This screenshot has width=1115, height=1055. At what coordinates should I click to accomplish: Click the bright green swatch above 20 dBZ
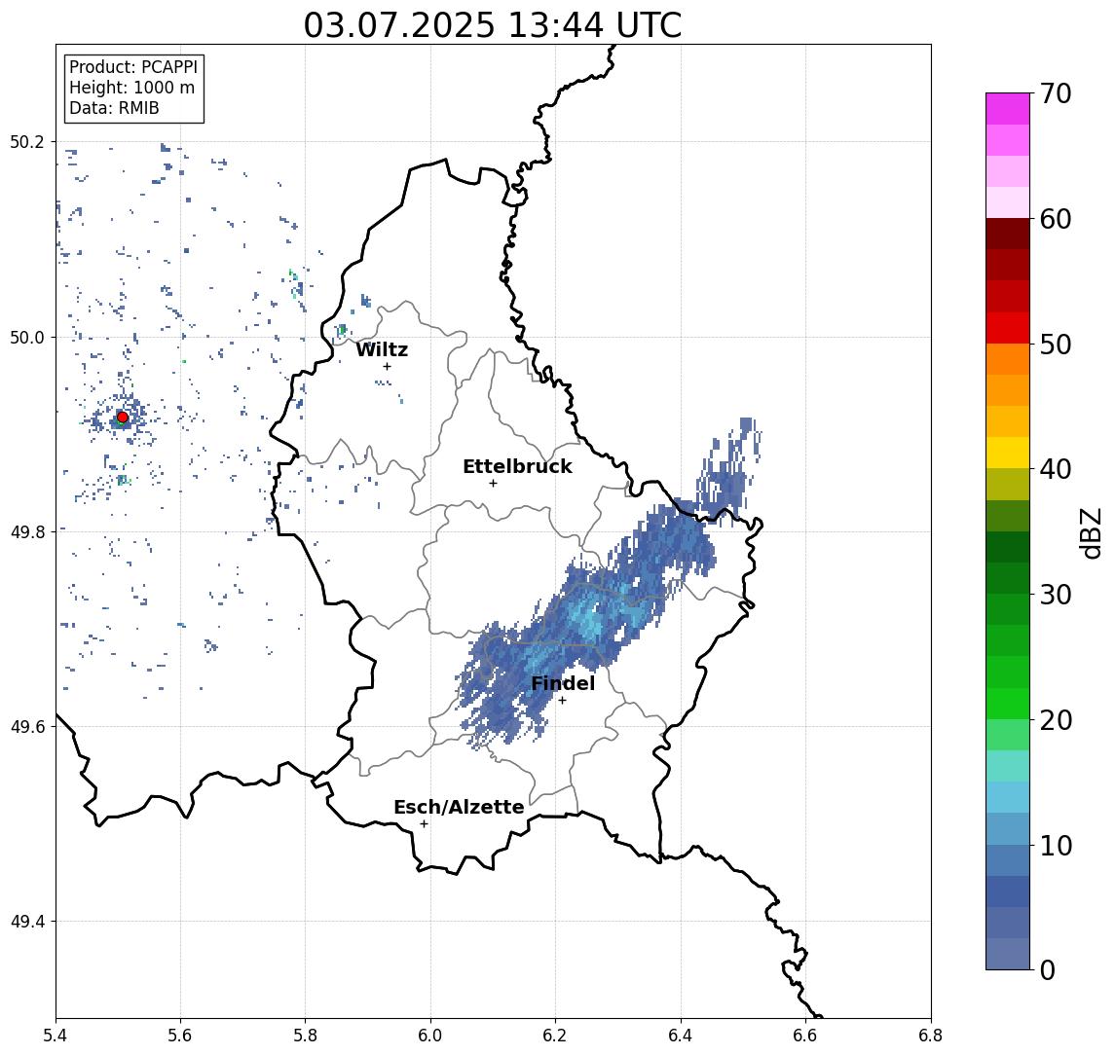tap(1008, 703)
